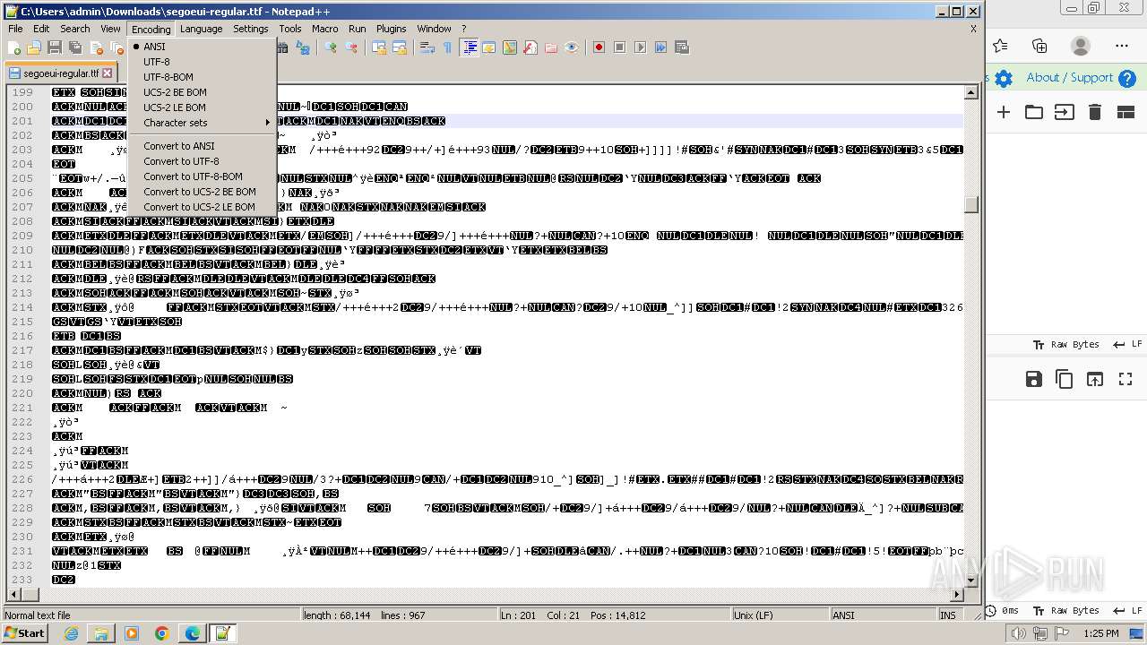Add new input tab plus icon
Screen dimensions: 1147x645
tap(1004, 112)
